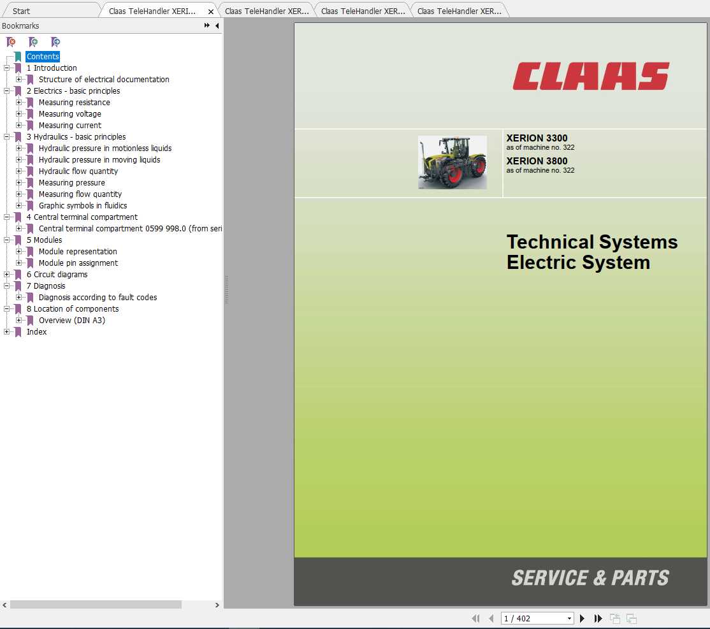
Task: Click the double-arrow expand icon in Bookmarks header
Action: coord(207,25)
